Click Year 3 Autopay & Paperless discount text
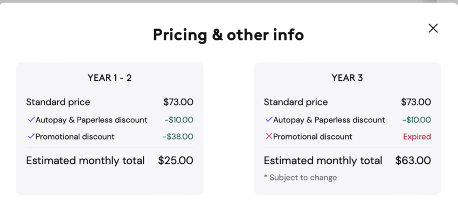This screenshot has height=209, width=458. pyautogui.click(x=329, y=120)
